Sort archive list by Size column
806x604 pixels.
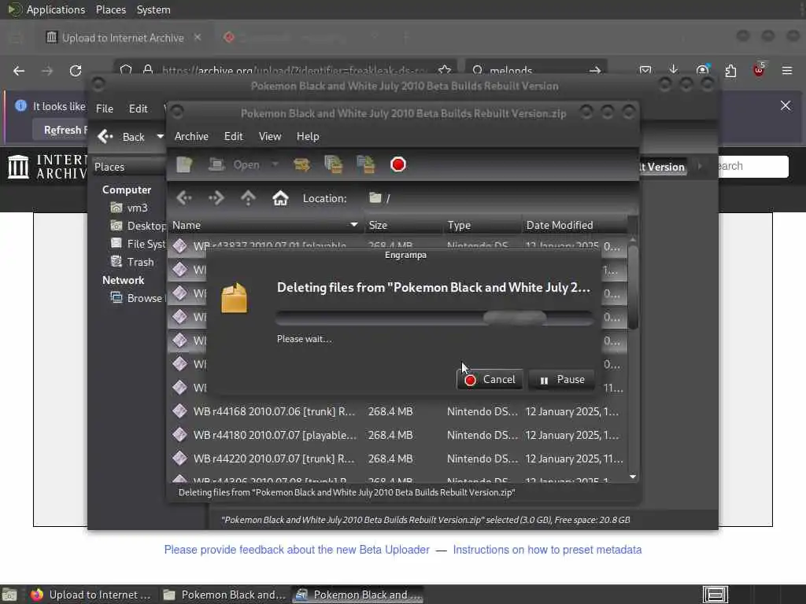404,225
